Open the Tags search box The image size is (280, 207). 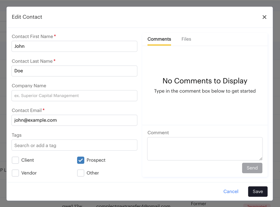pyautogui.click(x=74, y=145)
